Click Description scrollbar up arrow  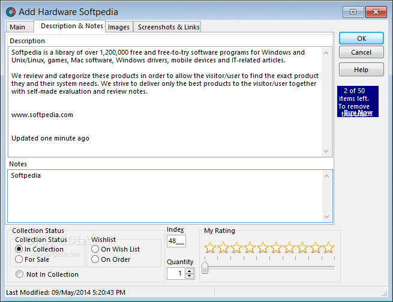[x=326, y=53]
